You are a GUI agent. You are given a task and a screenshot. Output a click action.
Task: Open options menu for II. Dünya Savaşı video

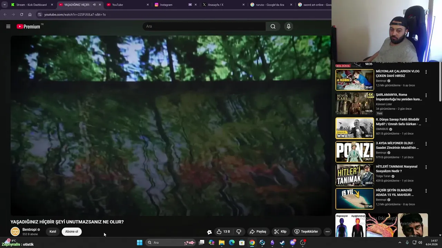click(x=426, y=120)
